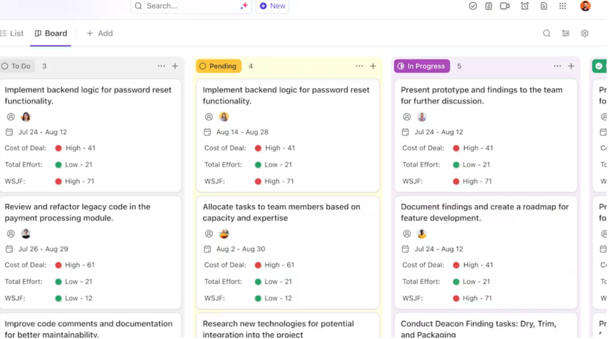This screenshot has width=609, height=339.
Task: Select the Board view tab
Action: (51, 33)
